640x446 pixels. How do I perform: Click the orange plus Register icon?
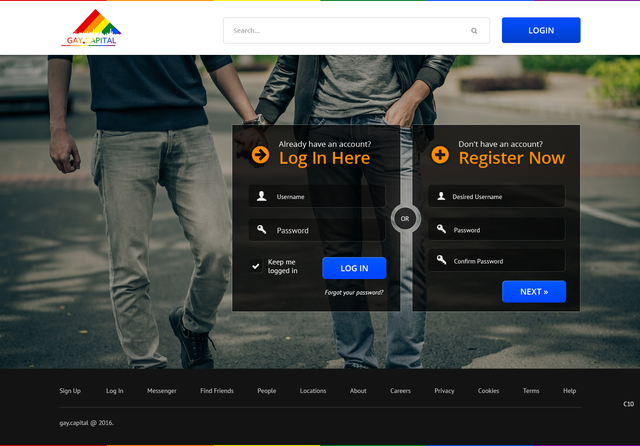[x=440, y=155]
